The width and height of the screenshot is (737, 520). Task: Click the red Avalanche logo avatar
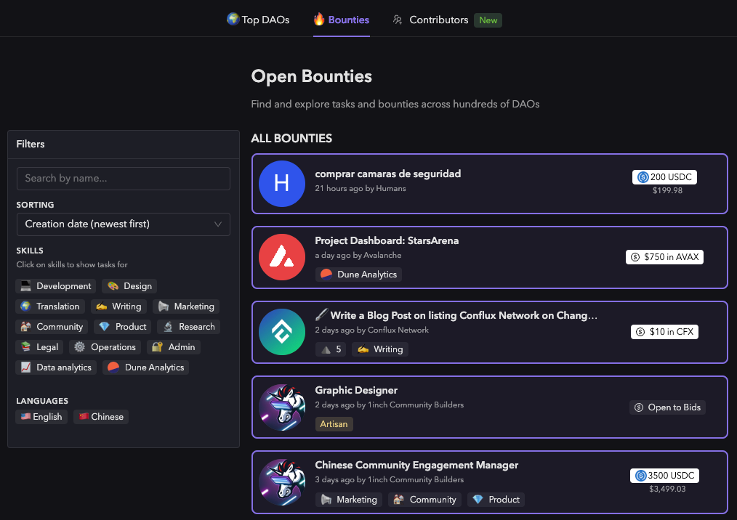(281, 257)
